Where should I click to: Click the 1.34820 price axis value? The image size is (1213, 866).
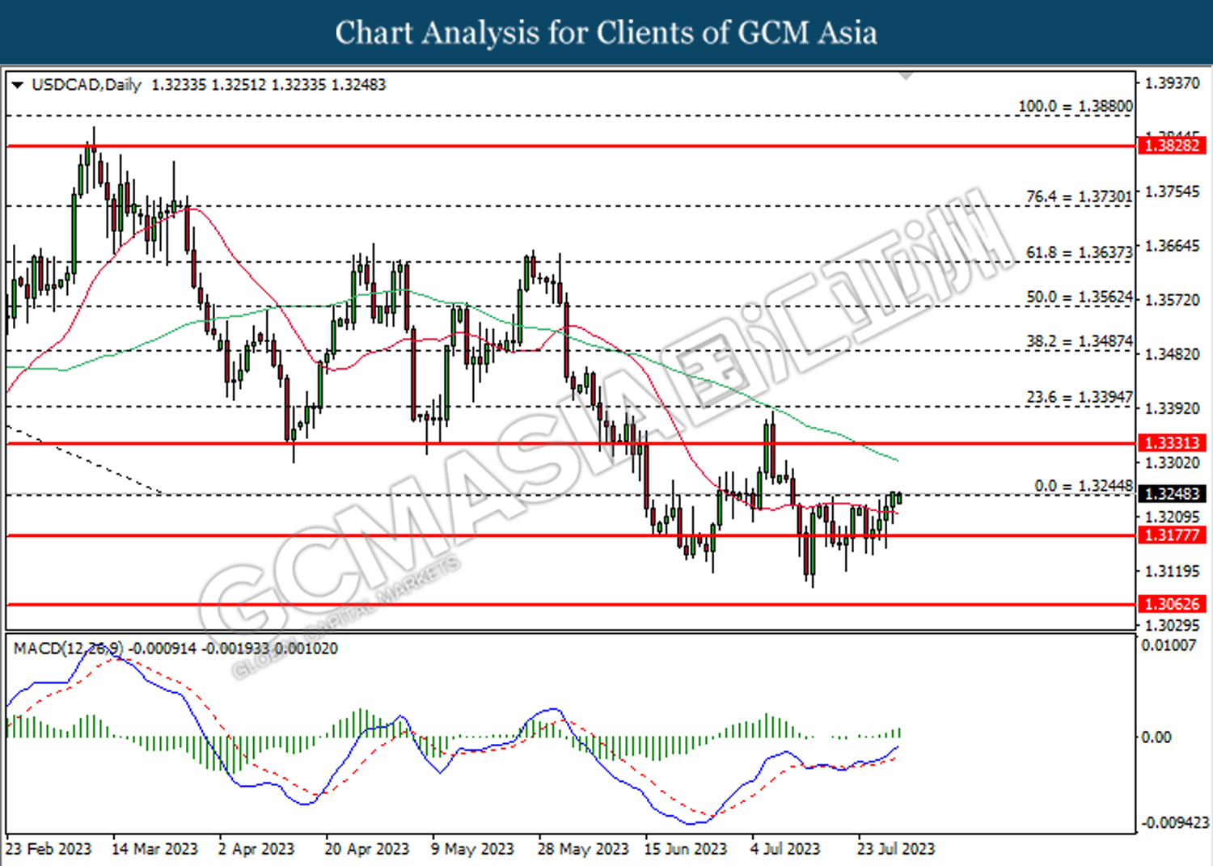point(1173,353)
